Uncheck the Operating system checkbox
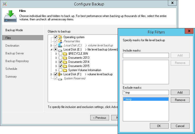This screenshot has height=134, width=195. tap(56, 37)
